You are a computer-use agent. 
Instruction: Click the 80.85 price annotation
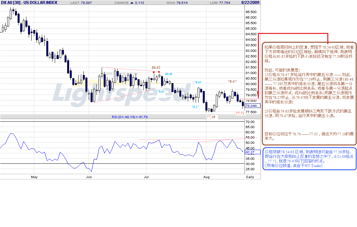(156, 68)
